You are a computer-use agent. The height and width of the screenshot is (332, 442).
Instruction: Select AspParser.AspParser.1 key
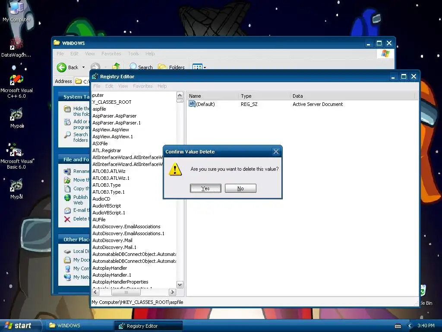pyautogui.click(x=117, y=123)
